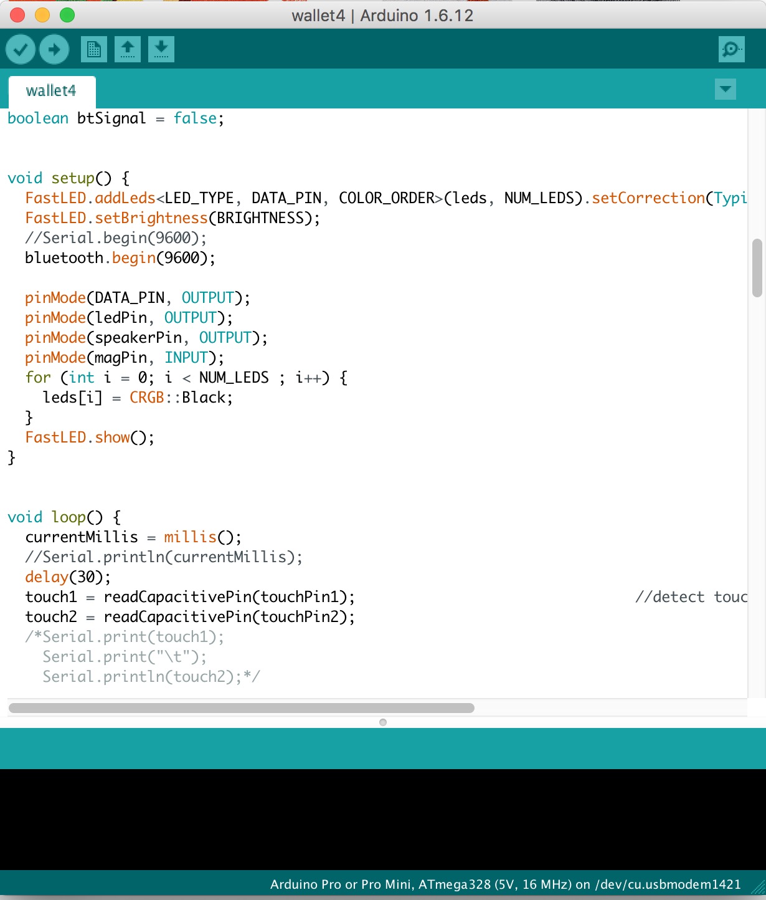This screenshot has width=766, height=900.
Task: Click the 'Serial.println(touch2);*/' comment line
Action: 151,677
